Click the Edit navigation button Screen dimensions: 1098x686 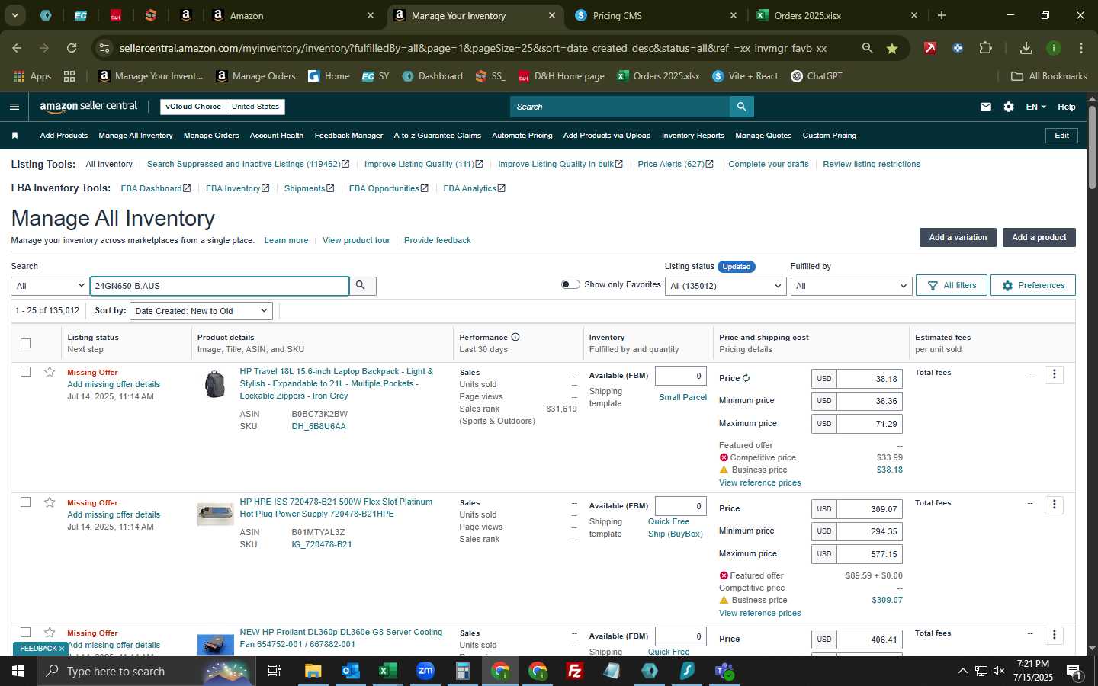tap(1061, 136)
